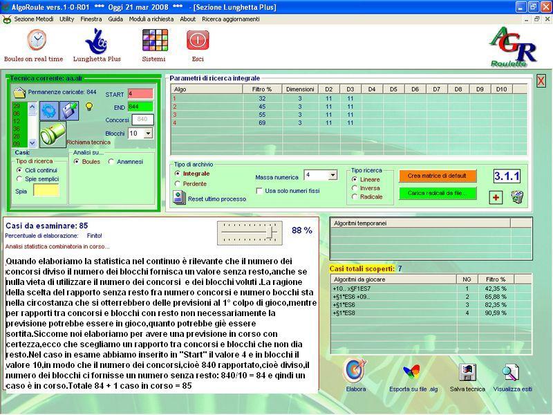Screen dimensions: 553x415
Task: Click Esporta su file .alg icon
Action: pos(411,372)
